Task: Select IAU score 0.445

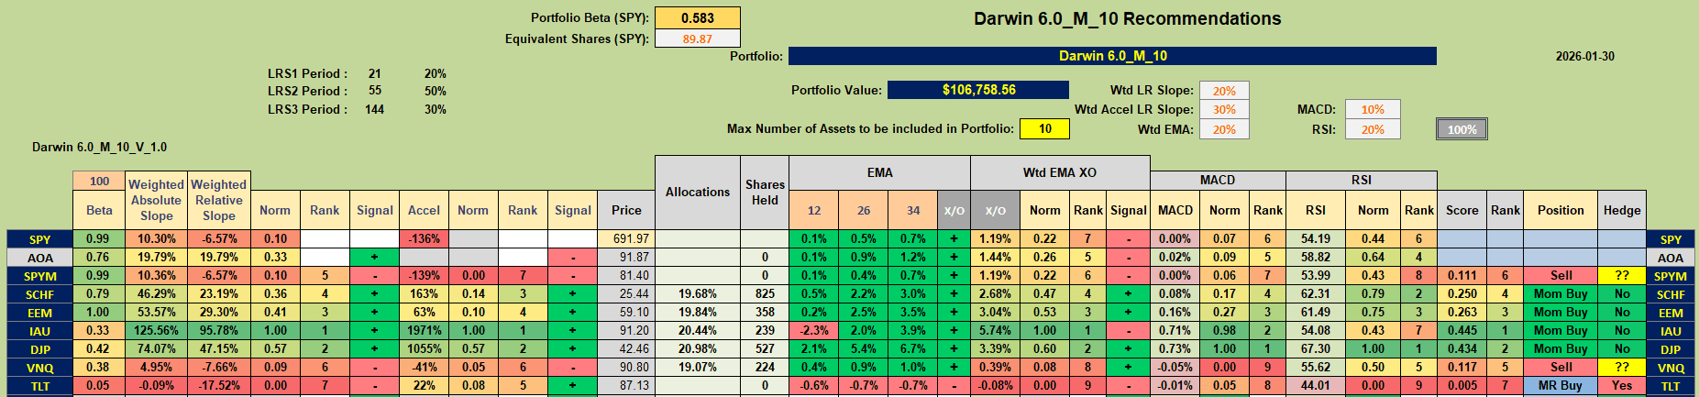Action: coord(1462,330)
